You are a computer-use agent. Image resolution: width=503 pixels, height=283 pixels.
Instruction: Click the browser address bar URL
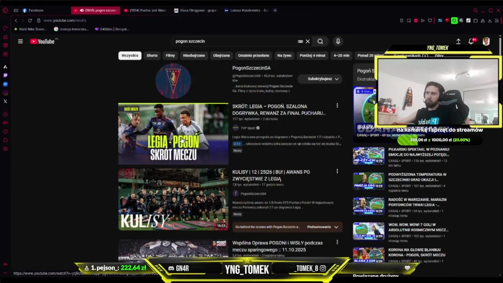[x=65, y=20]
